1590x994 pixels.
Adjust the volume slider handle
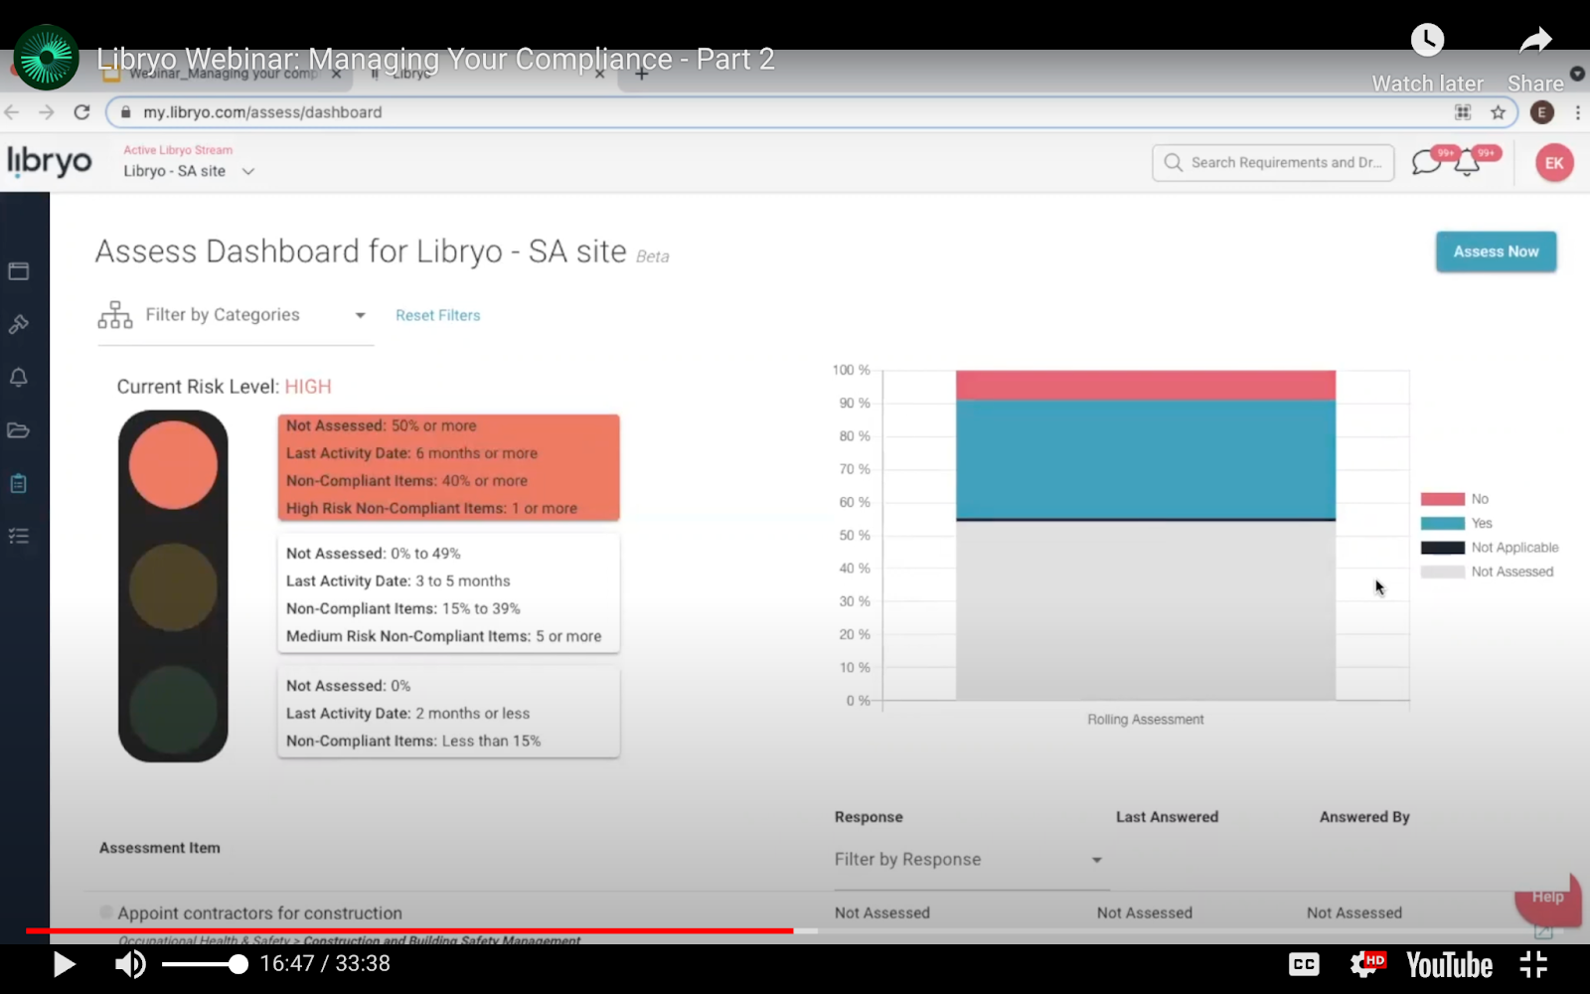click(238, 964)
